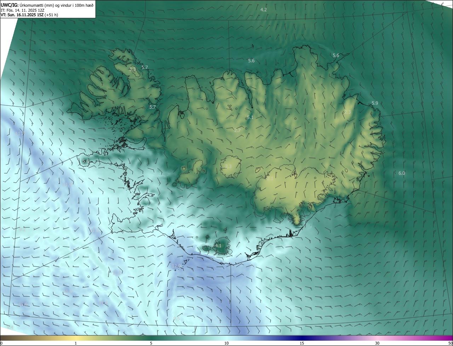The width and height of the screenshot is (453, 346).
Task: Select the 9.2 value label at west
Action: [23, 230]
